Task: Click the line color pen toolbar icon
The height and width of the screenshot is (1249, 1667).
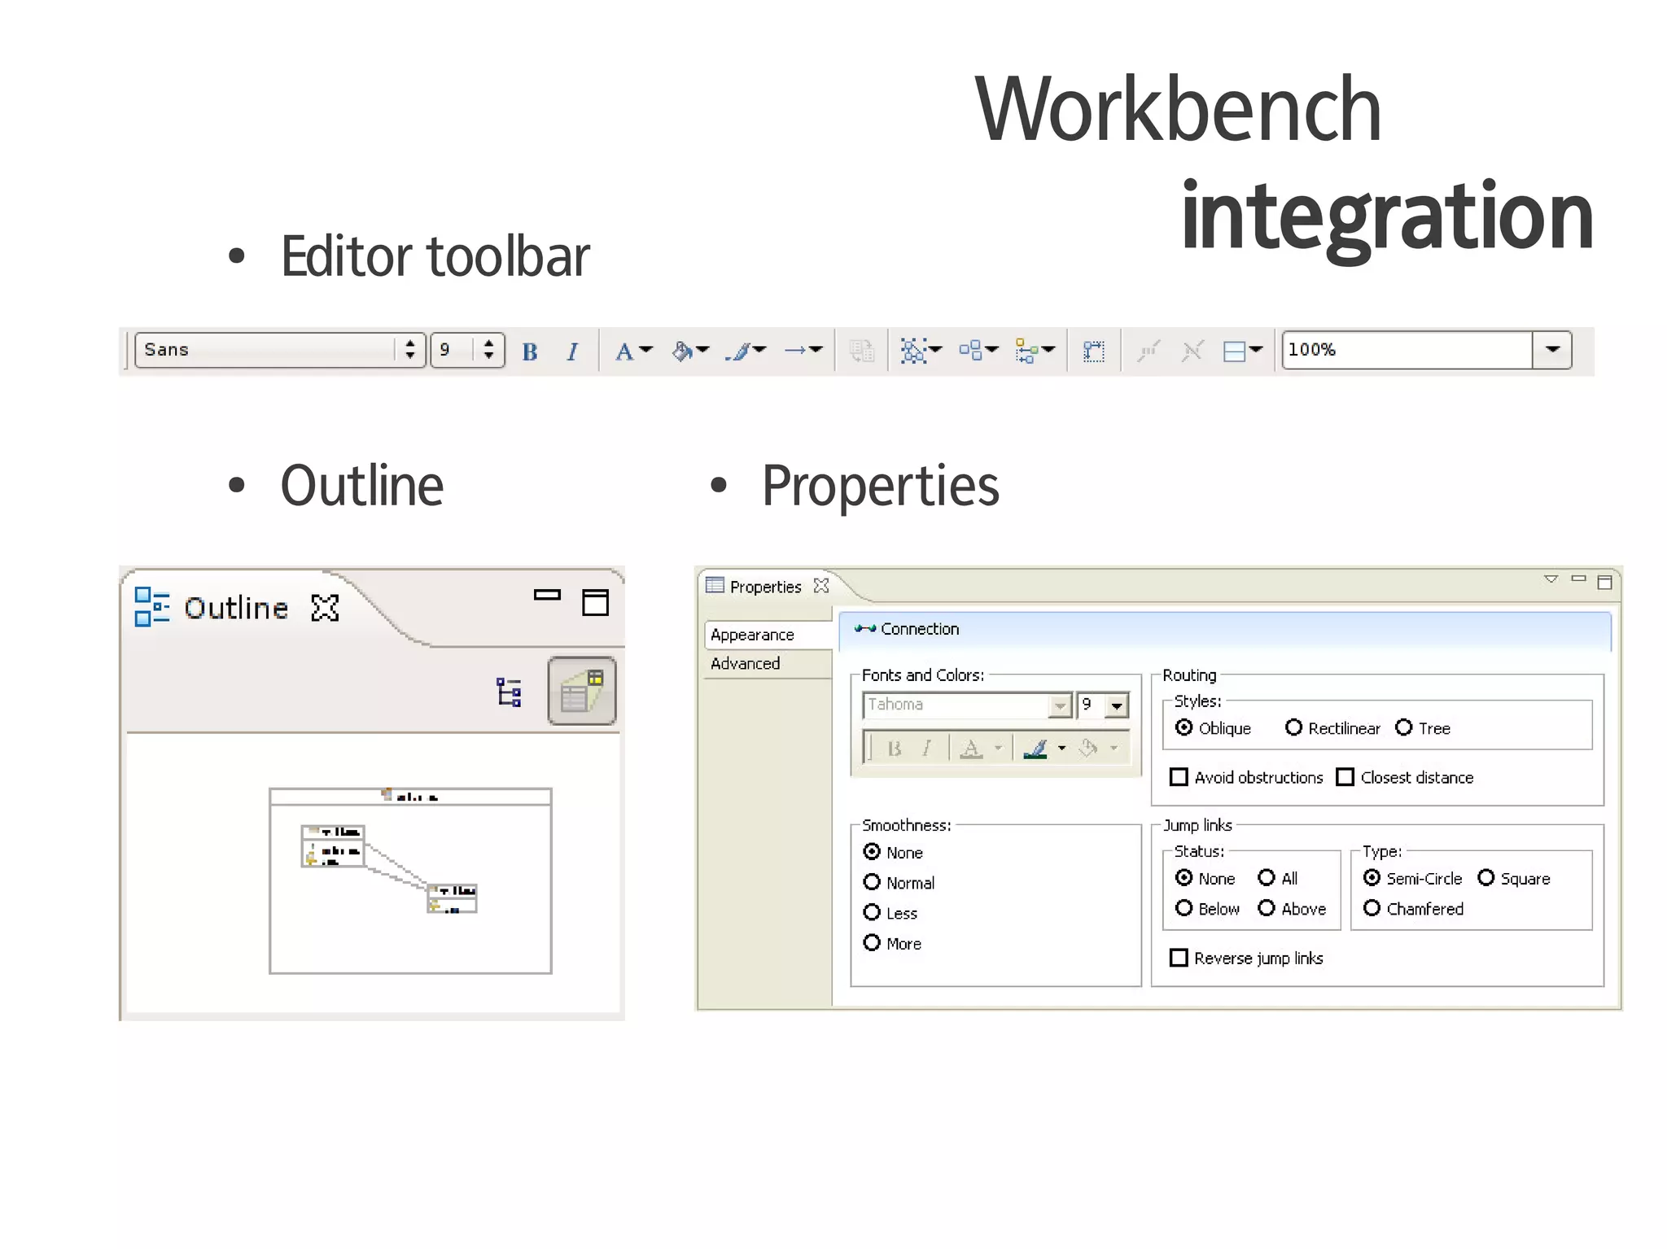Action: [739, 352]
